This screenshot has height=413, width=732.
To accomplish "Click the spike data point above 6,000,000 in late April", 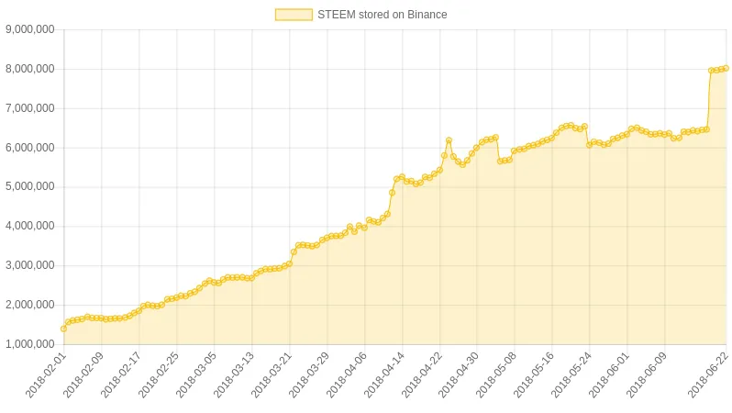I will click(x=449, y=140).
